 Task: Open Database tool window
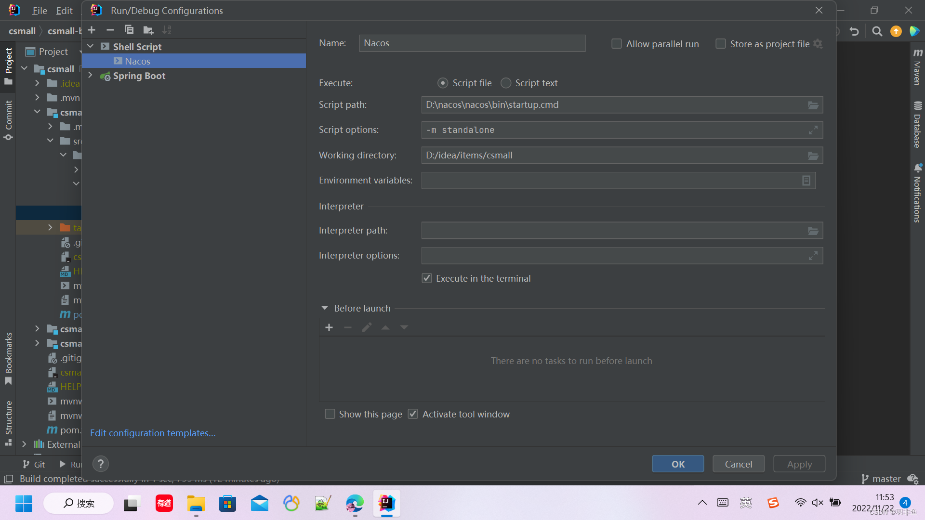[917, 124]
